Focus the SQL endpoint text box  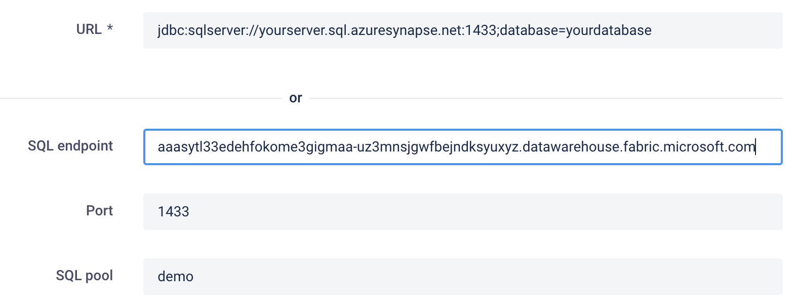pos(463,147)
